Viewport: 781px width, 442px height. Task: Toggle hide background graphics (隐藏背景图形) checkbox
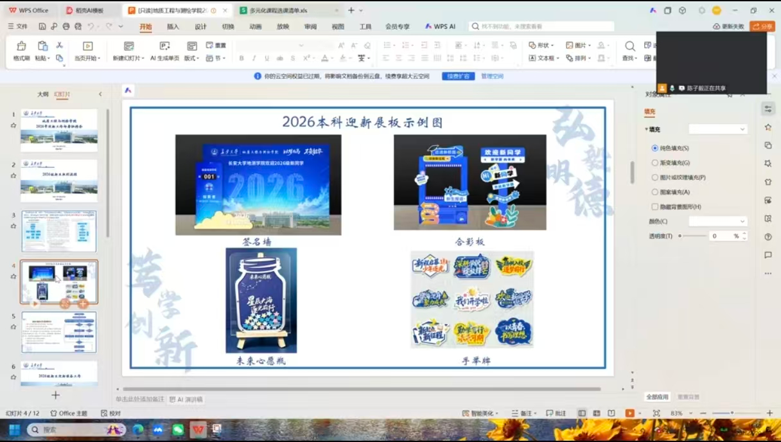pos(655,207)
